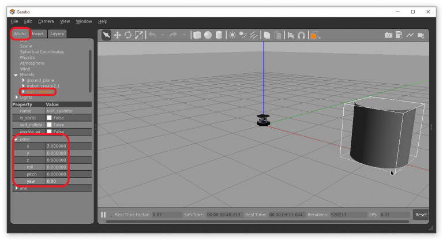The image size is (443, 240).
Task: Insert a sphere shape from toolbar
Action: click(208, 35)
